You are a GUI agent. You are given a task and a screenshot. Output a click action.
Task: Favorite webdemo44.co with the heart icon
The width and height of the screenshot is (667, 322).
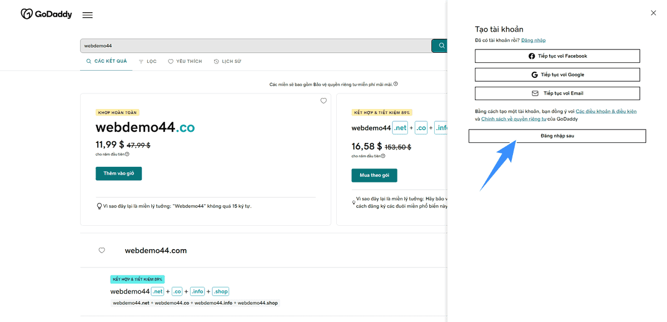coord(323,101)
